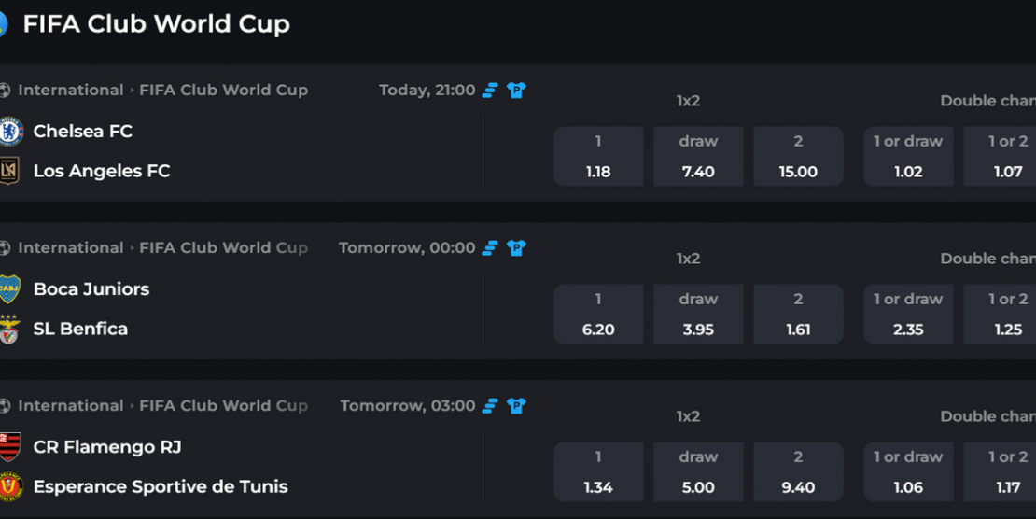Image resolution: width=1036 pixels, height=519 pixels.
Task: Open the jersey icon for Boca Juniors match
Action: tap(516, 248)
